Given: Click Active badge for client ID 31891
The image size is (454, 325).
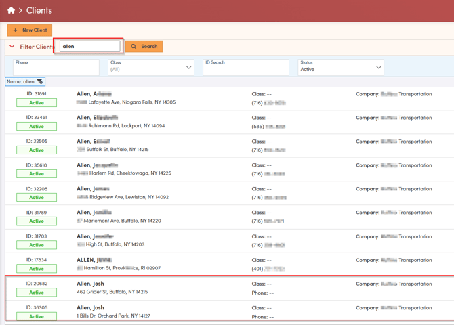Looking at the screenshot, I should [x=37, y=103].
